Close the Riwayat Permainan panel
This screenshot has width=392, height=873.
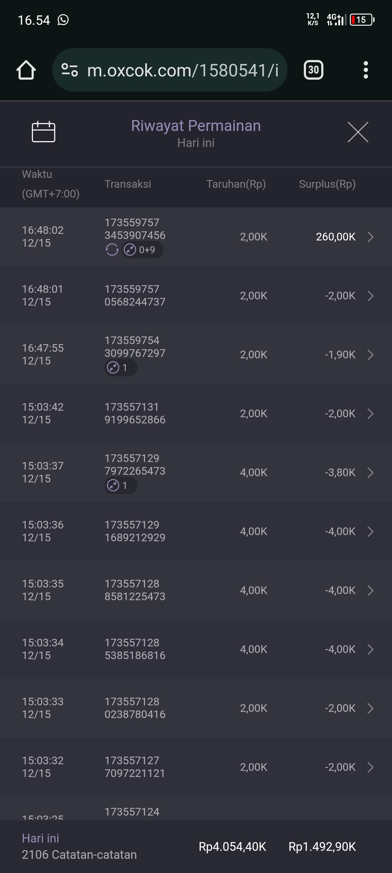coord(358,132)
